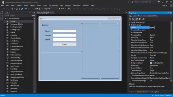Pin the Toolbox panel
The height and width of the screenshot is (97, 173).
(32, 13)
